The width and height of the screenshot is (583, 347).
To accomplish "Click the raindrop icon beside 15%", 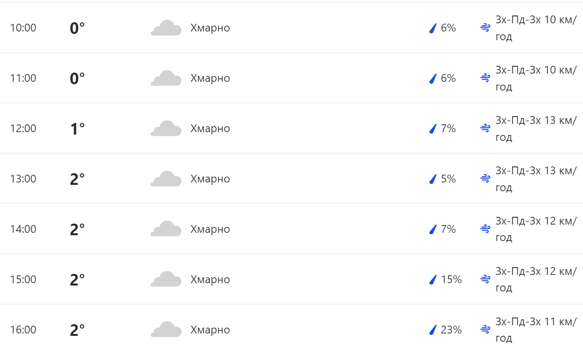I will tap(433, 280).
